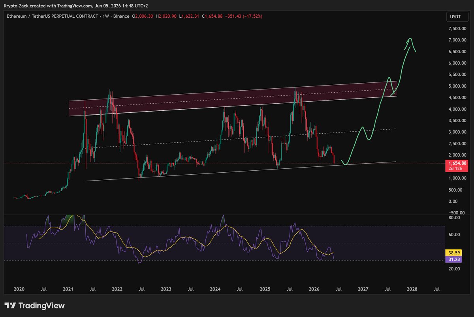Click the 80.00 RSI axis label
This screenshot has width=474, height=317.
point(454,217)
